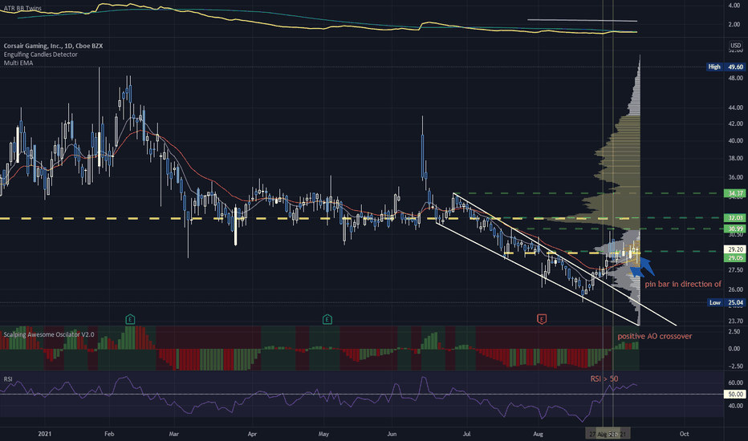Image resolution: width=748 pixels, height=441 pixels.
Task: Click the 36.00 value on price scale
Action: [x=735, y=177]
